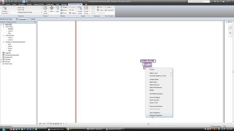
Task: Open the Massing & Site ribbon tab
Action: coord(39,4)
